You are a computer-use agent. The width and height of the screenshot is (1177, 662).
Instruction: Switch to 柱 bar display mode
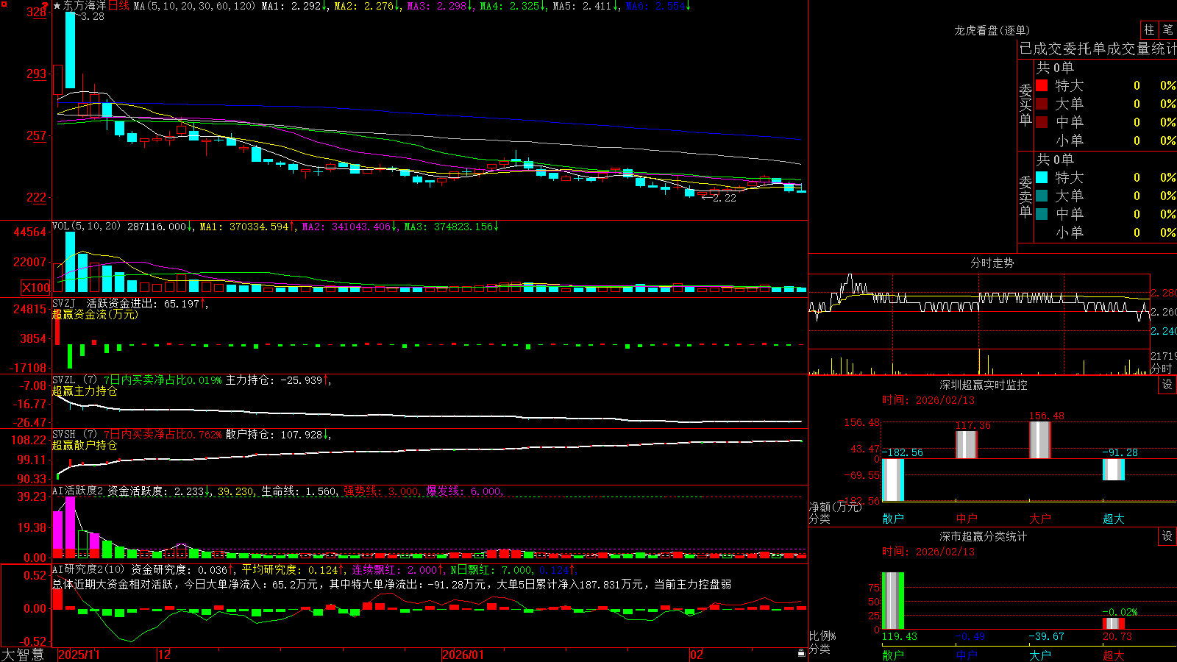point(1149,30)
